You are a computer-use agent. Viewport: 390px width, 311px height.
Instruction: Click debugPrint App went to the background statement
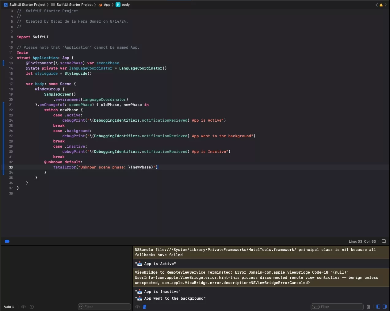coord(159,136)
